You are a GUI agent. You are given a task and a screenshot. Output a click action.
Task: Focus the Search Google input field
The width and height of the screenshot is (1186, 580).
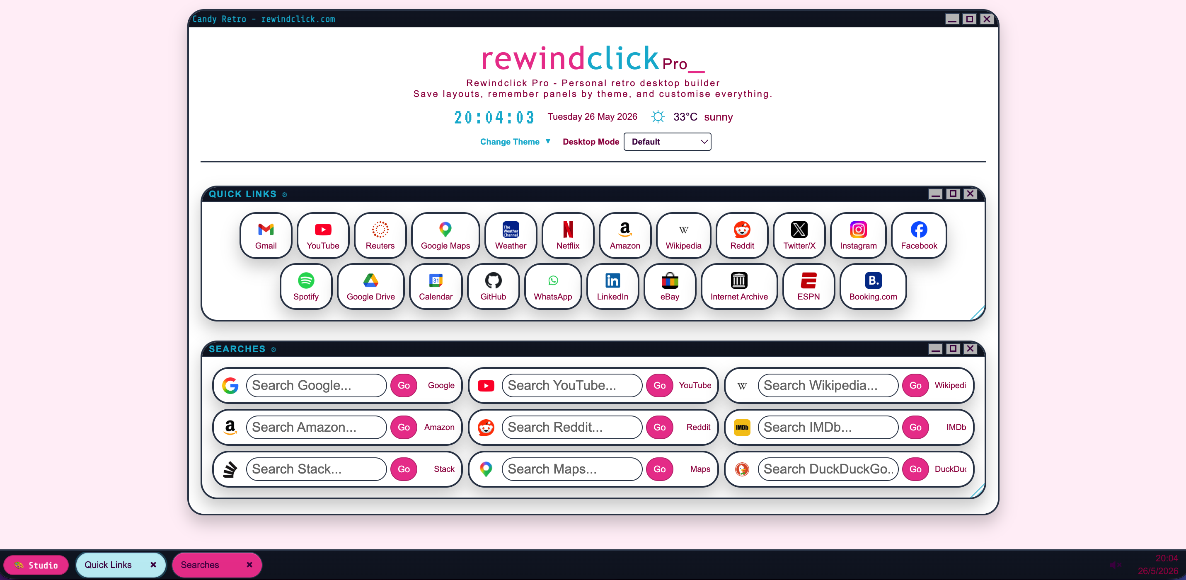pos(316,386)
